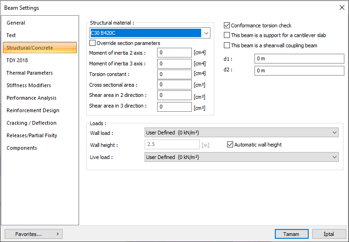Screen dimensions: 349x242
Task: Enable Override section parameters checkbox
Action: click(92, 43)
